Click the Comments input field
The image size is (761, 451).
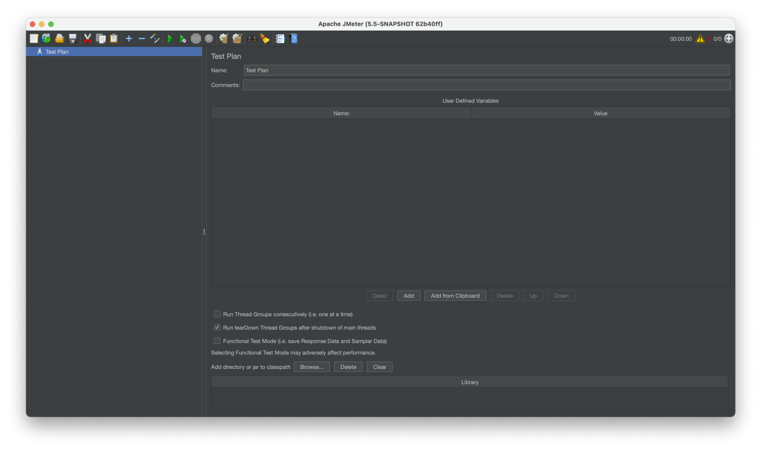tap(486, 85)
